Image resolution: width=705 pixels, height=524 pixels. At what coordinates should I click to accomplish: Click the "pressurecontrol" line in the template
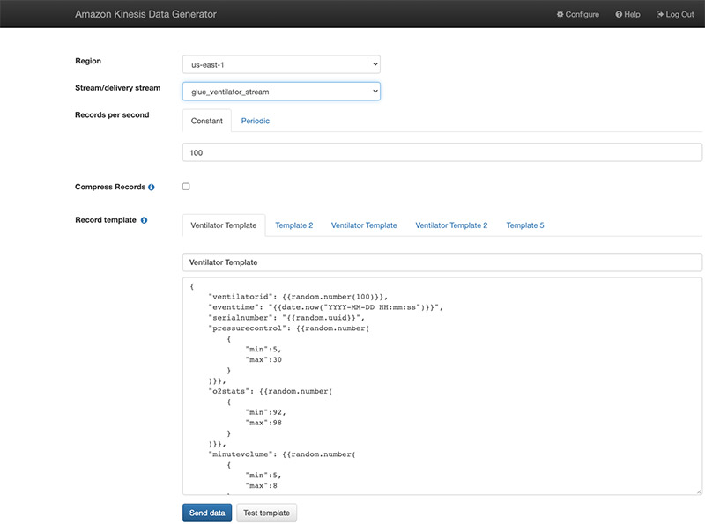289,328
